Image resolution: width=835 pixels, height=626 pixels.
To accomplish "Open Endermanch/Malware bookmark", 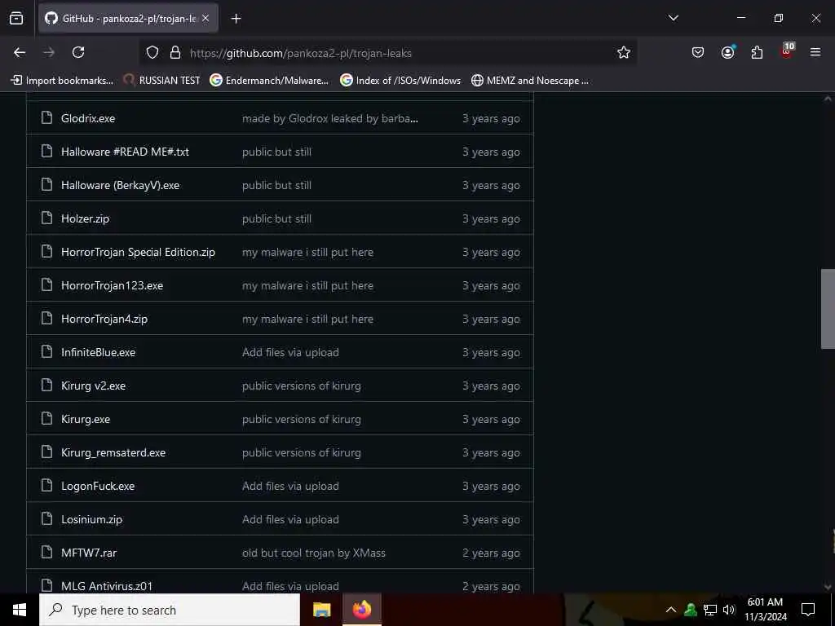I will (269, 81).
